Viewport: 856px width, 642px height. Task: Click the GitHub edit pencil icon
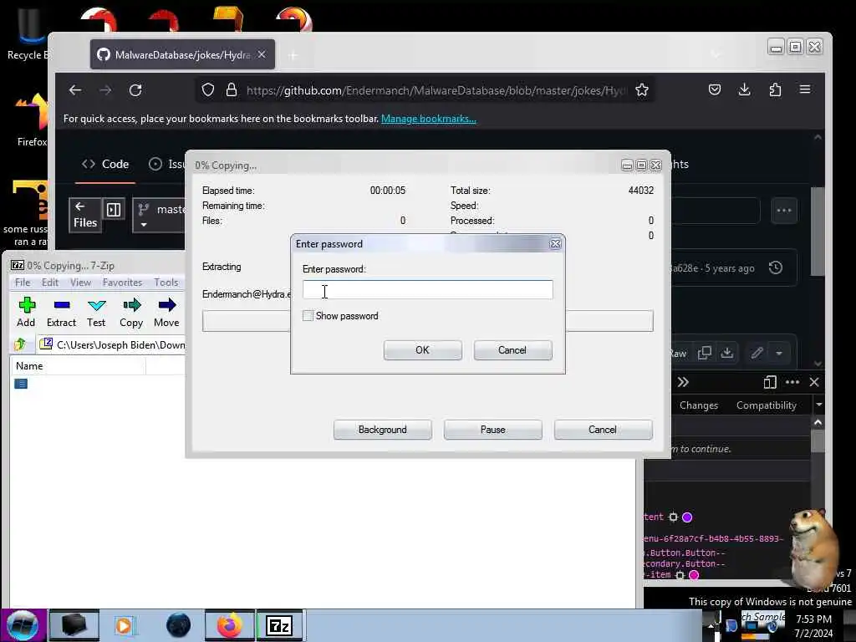pyautogui.click(x=757, y=353)
